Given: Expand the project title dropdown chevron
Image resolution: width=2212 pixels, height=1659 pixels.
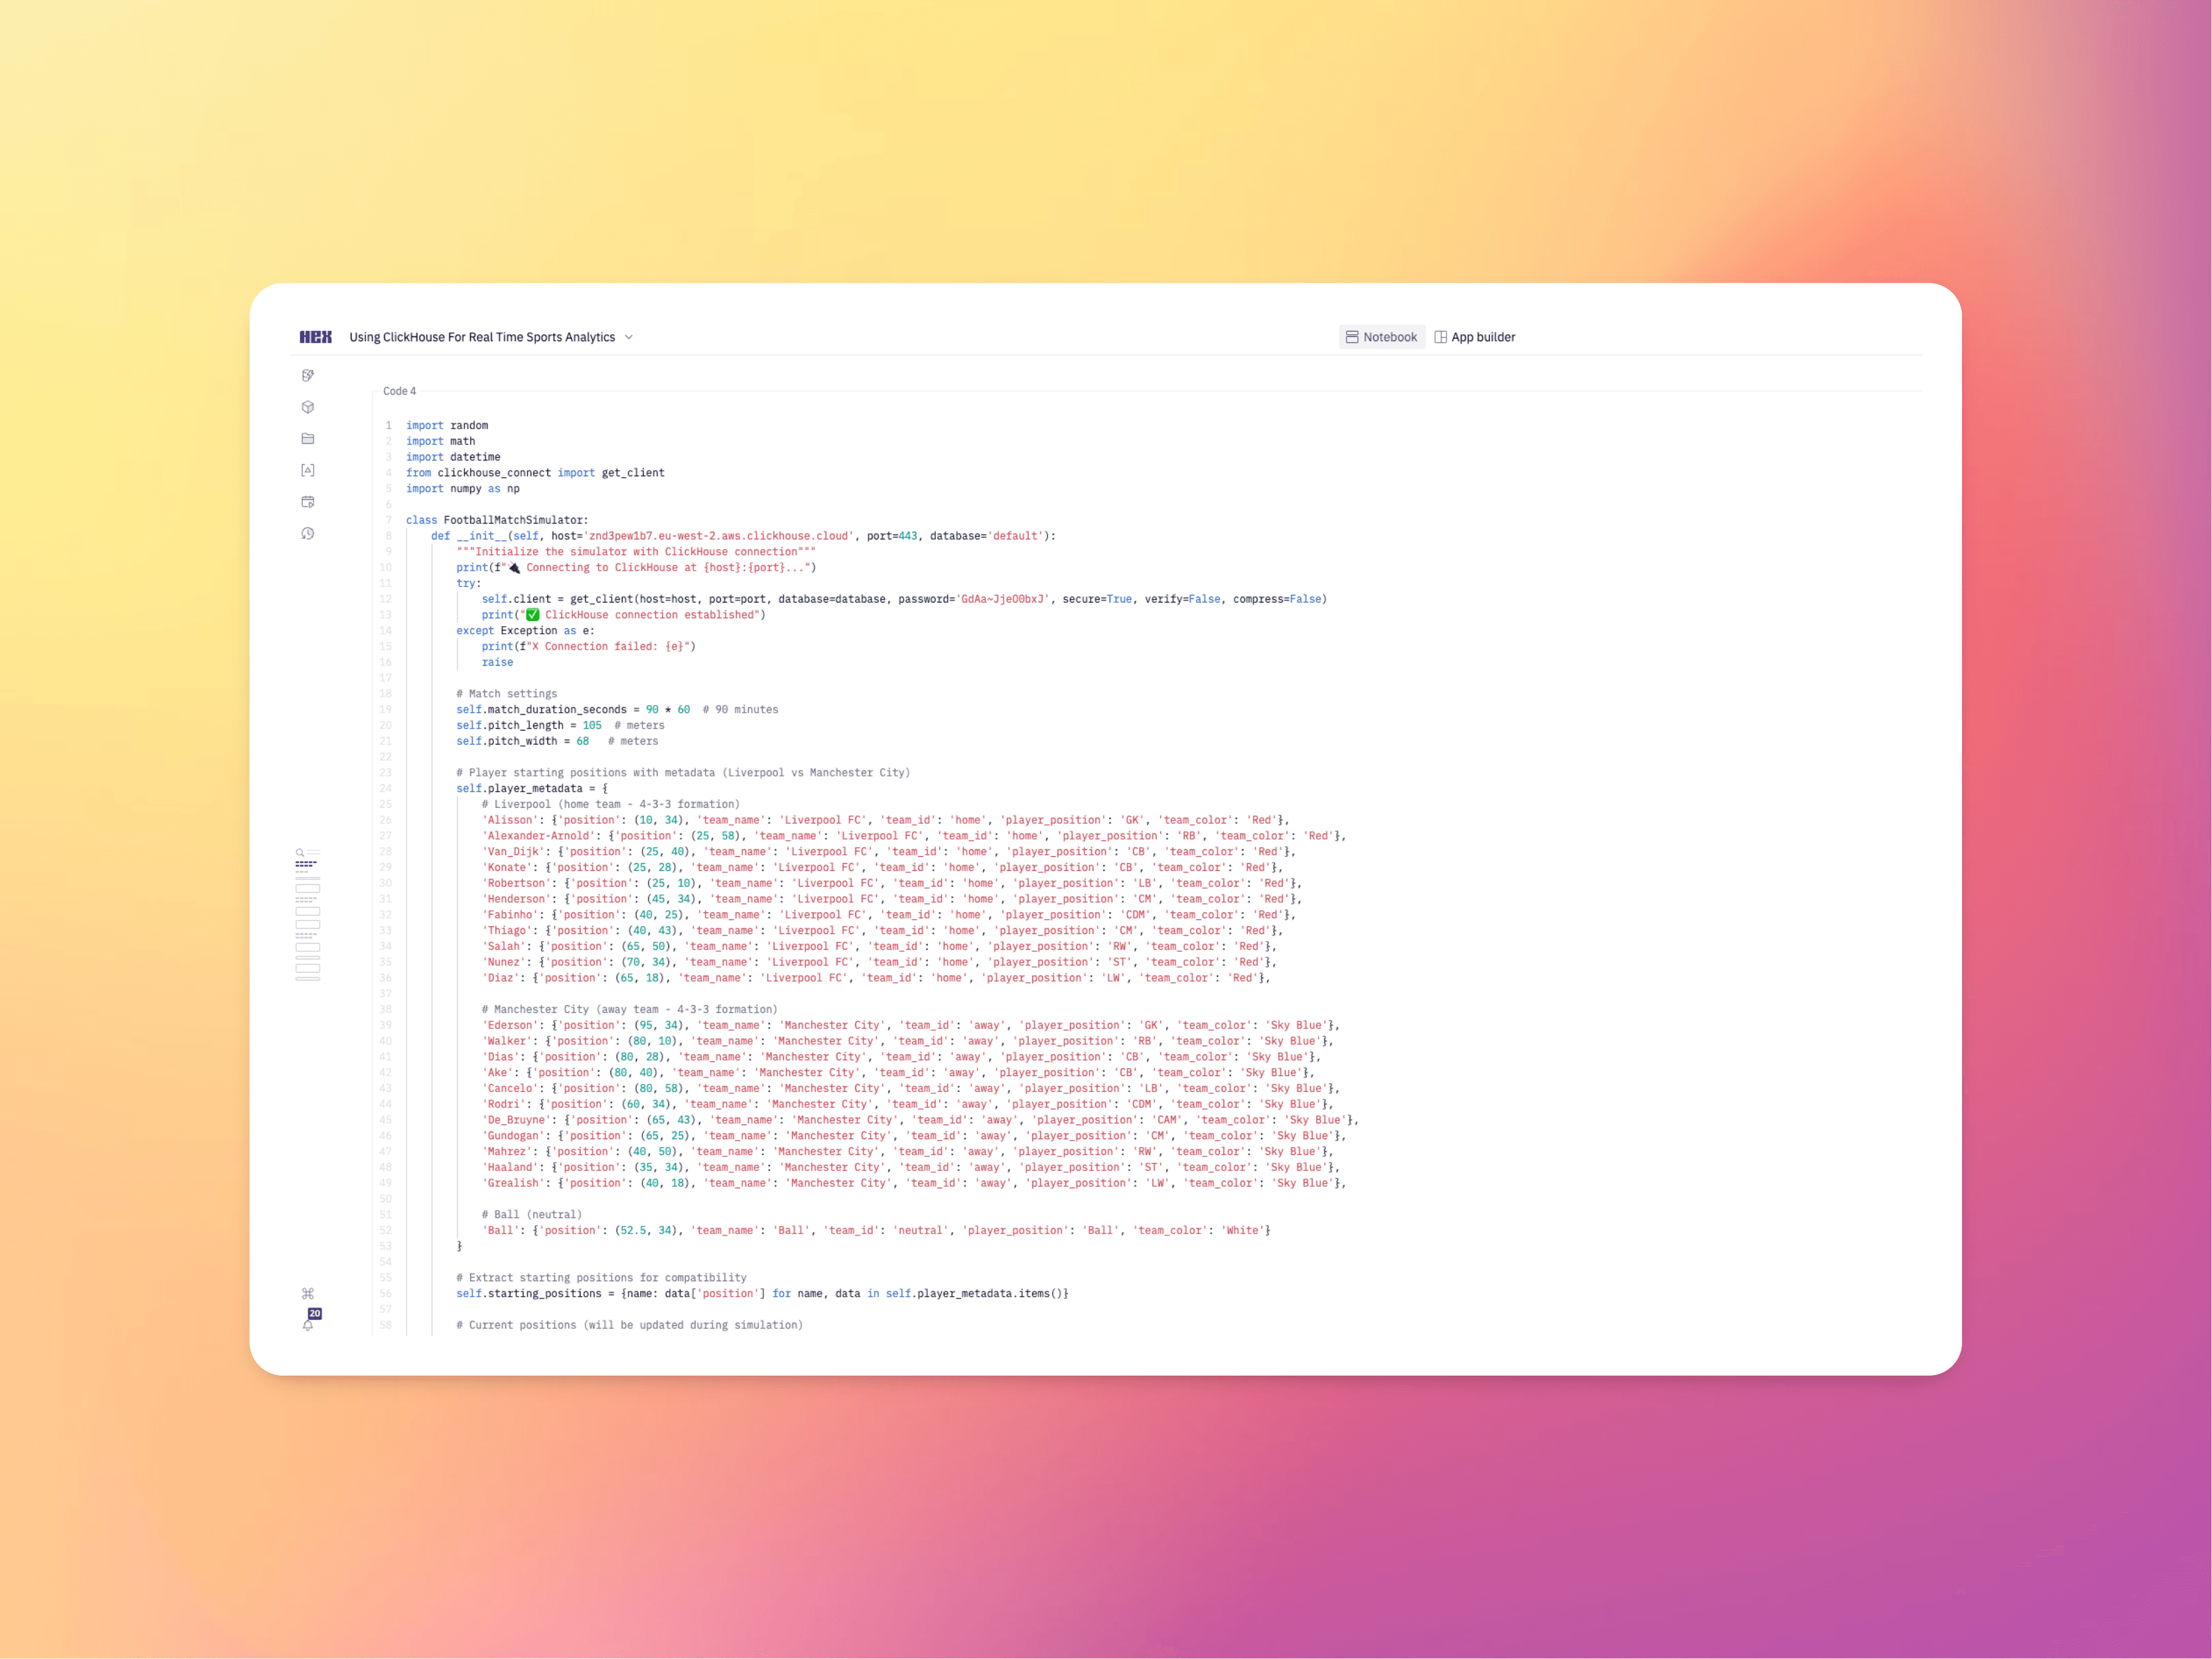Looking at the screenshot, I should point(629,337).
